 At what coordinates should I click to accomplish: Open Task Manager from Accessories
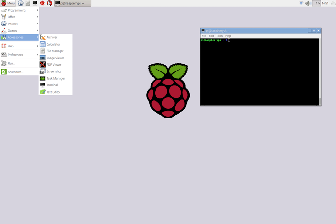pyautogui.click(x=56, y=78)
